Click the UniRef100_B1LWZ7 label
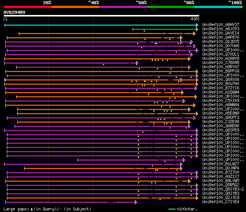246x212 pixels. (221, 164)
